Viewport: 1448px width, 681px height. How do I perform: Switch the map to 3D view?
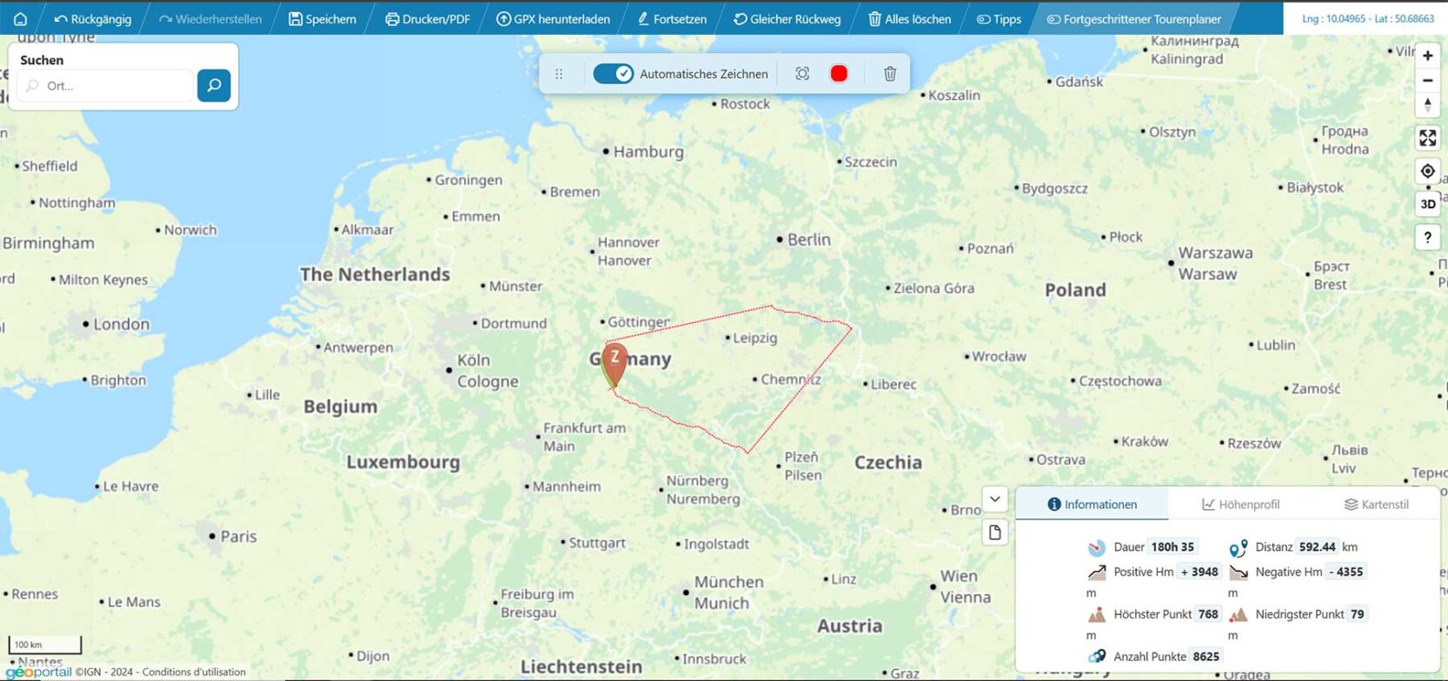(x=1427, y=204)
